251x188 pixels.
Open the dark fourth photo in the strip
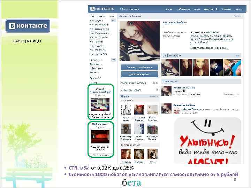[216, 68]
